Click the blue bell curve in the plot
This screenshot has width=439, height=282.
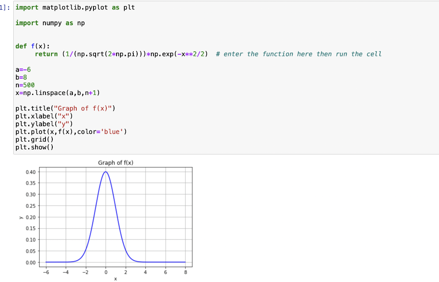(105, 172)
